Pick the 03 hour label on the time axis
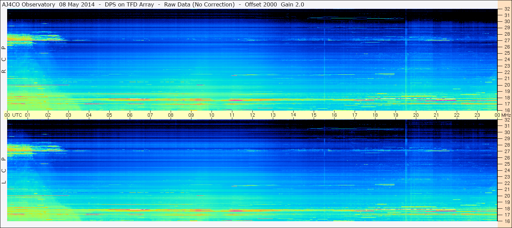This screenshot has height=228, width=512. click(x=68, y=115)
